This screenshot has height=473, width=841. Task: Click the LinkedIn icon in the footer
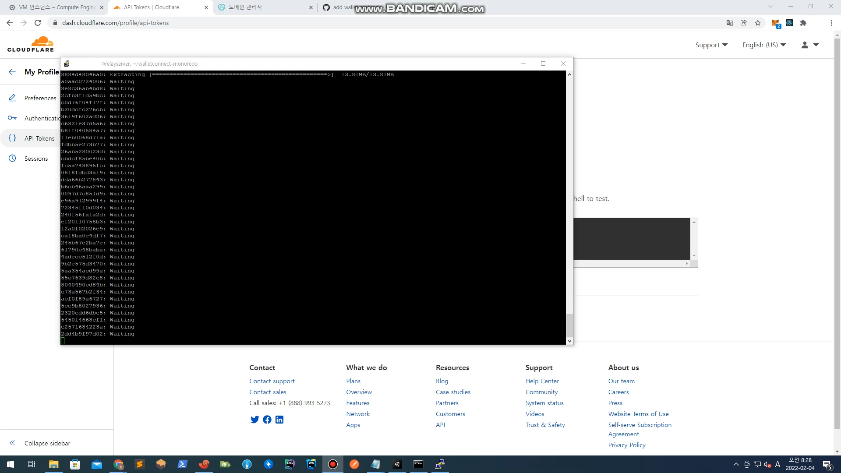(279, 420)
